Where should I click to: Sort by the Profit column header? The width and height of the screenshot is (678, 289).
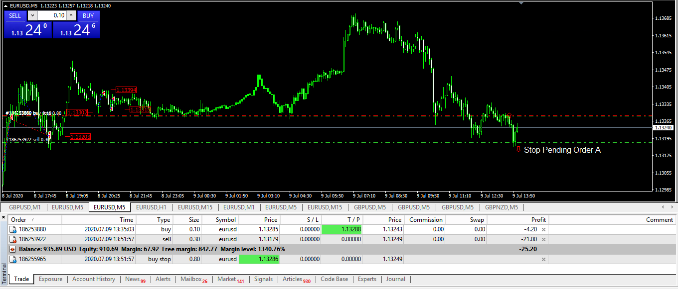[x=517, y=219]
